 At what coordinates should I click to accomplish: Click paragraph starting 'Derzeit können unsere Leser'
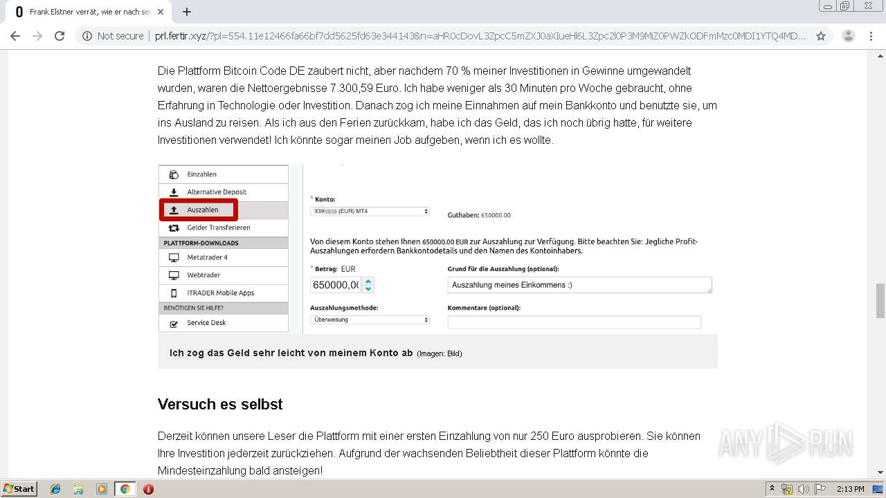(x=429, y=454)
